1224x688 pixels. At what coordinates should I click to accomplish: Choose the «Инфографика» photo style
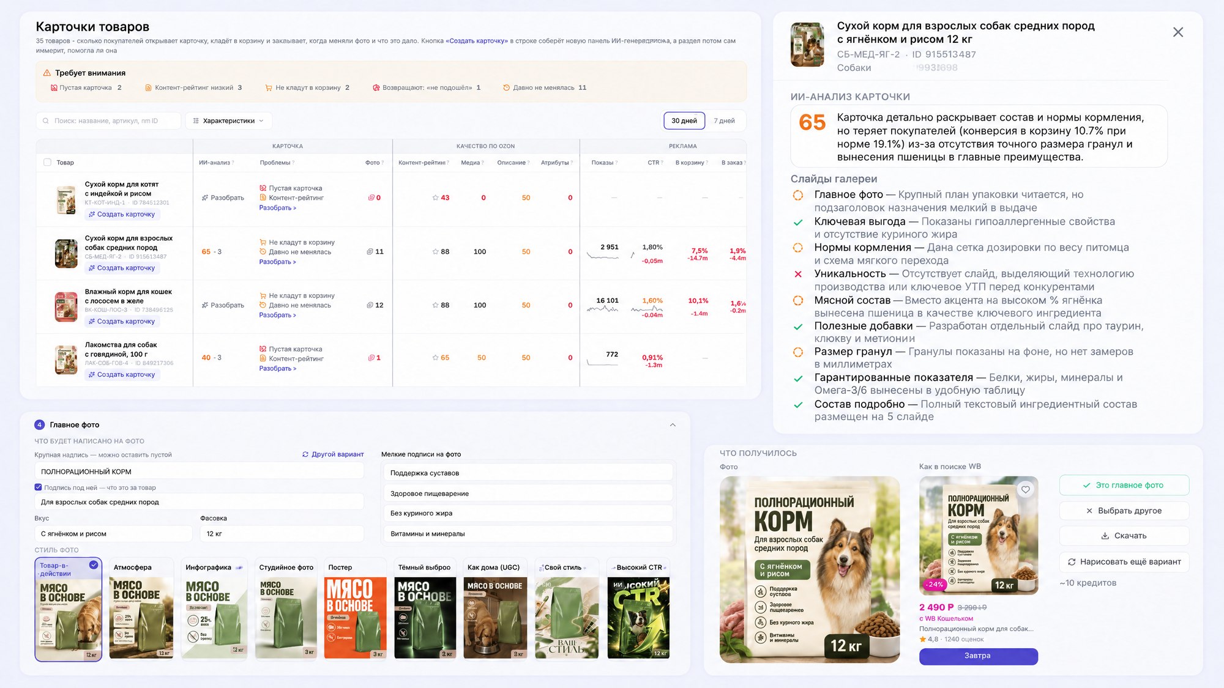214,609
